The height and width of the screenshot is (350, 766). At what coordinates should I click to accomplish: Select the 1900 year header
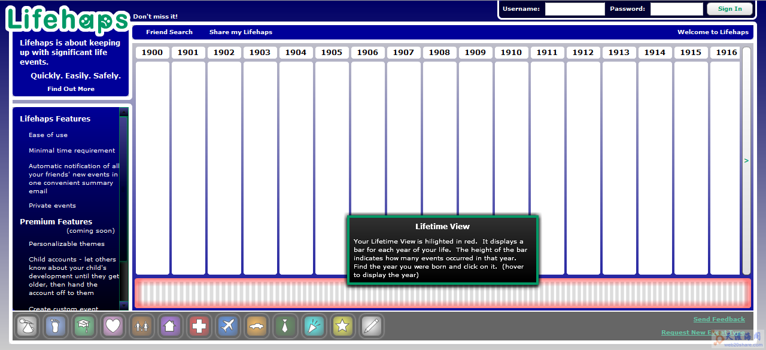[x=152, y=53]
